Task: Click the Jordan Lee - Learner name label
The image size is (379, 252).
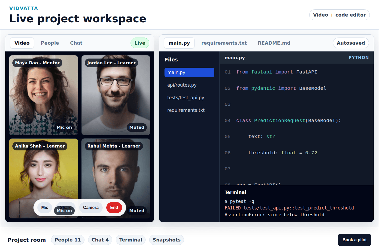Action: [111, 63]
